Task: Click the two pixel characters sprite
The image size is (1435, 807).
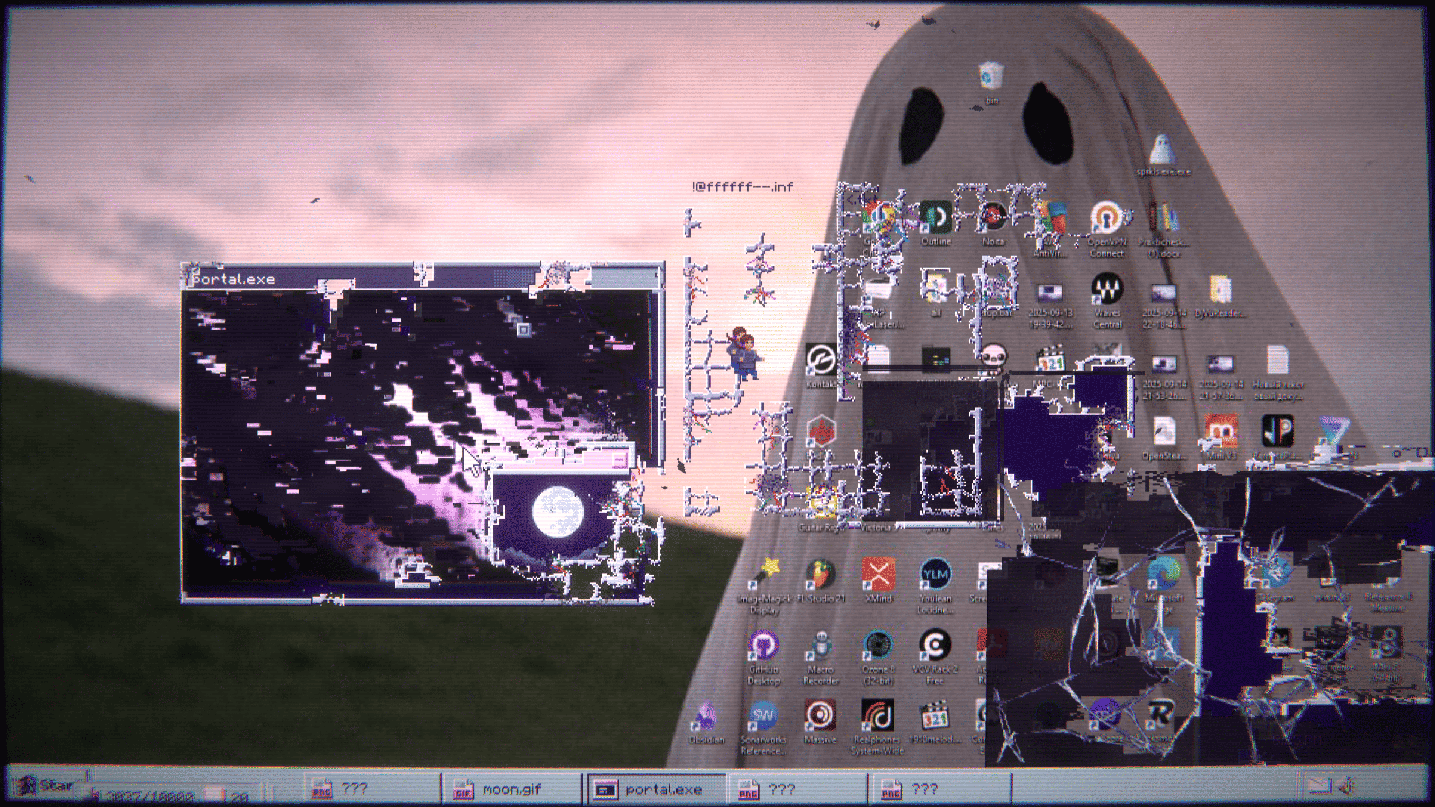Action: [x=744, y=353]
